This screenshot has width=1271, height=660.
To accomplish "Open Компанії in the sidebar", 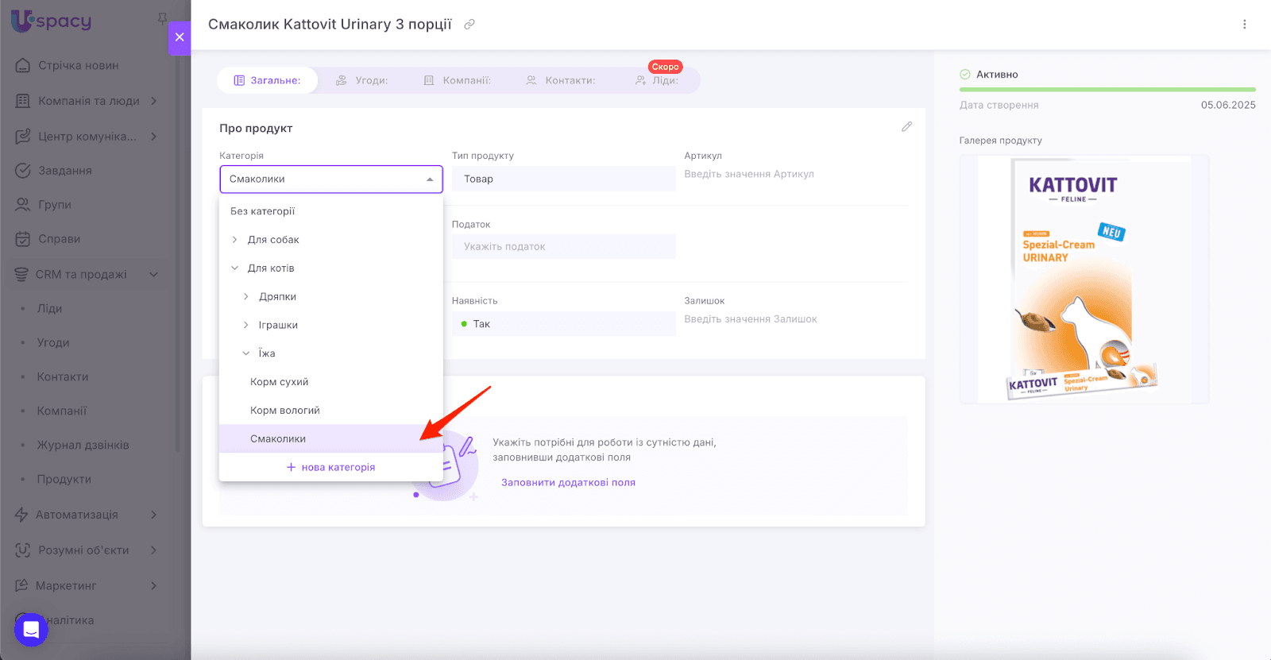I will pos(62,411).
